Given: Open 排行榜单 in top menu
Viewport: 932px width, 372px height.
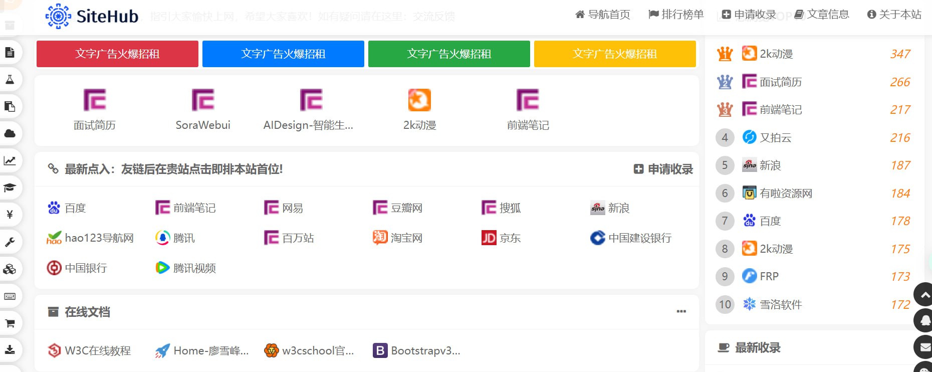Looking at the screenshot, I should coord(676,15).
